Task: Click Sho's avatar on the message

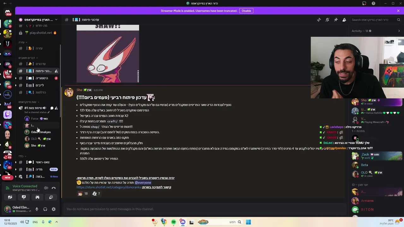Action: coord(69,92)
